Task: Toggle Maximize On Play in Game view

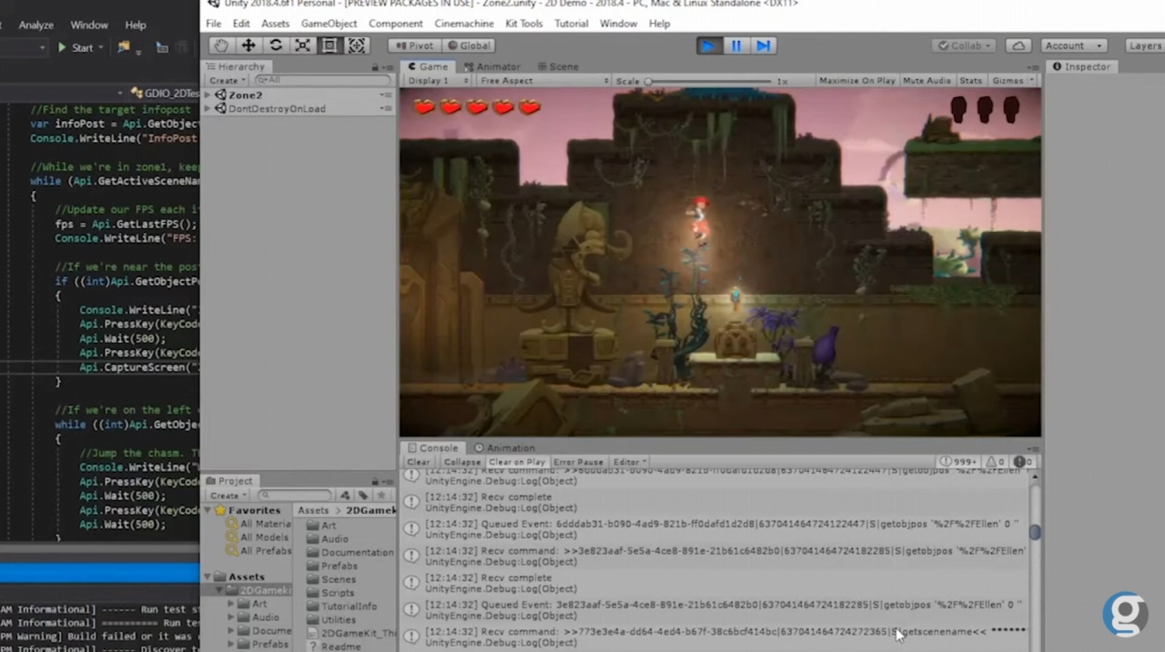Action: pyautogui.click(x=857, y=81)
